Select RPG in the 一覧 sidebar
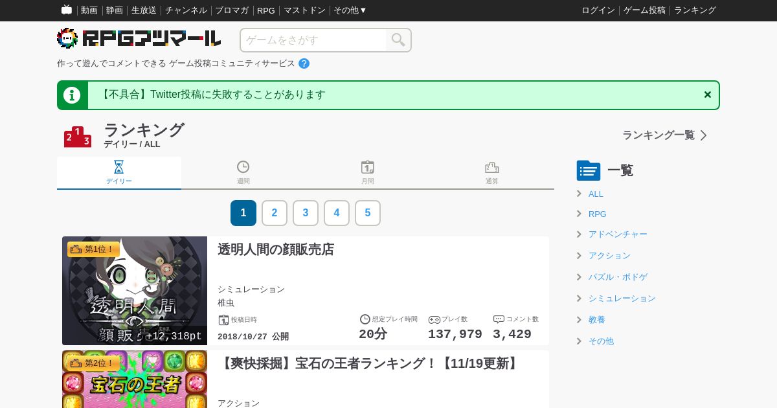The width and height of the screenshot is (777, 408). (x=598, y=214)
